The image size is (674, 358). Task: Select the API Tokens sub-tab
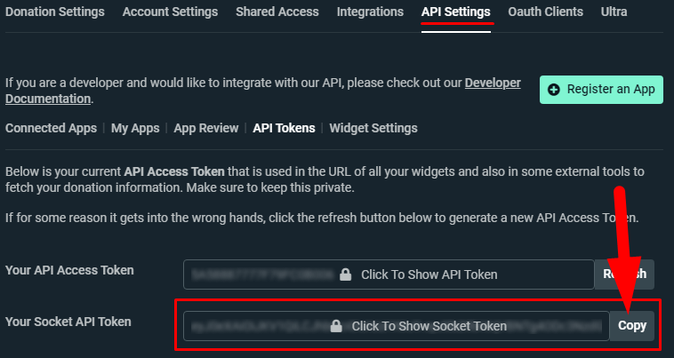285,128
